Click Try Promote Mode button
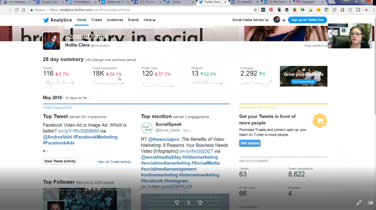 pos(303,82)
